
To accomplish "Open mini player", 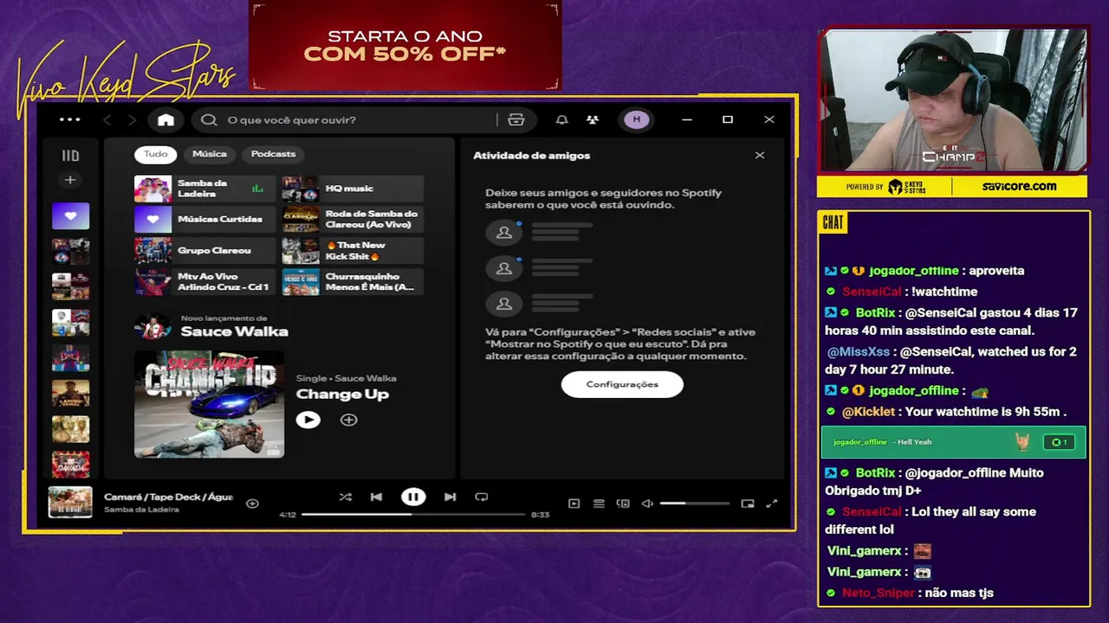I will [x=748, y=504].
